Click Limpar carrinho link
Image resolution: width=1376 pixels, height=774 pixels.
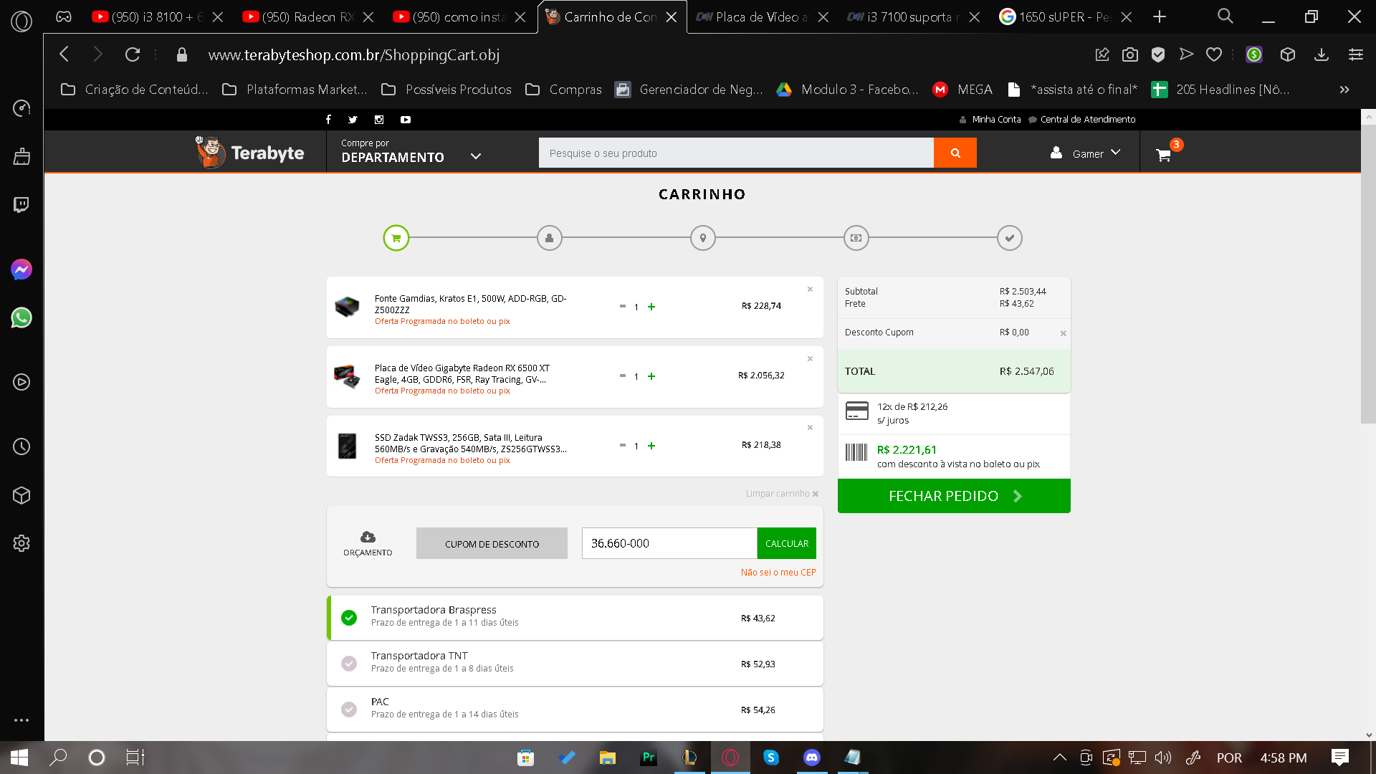[x=782, y=494]
